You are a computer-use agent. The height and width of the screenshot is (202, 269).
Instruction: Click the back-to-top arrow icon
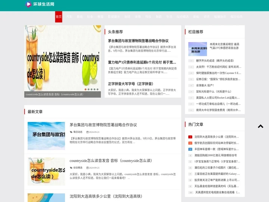click(x=260, y=126)
